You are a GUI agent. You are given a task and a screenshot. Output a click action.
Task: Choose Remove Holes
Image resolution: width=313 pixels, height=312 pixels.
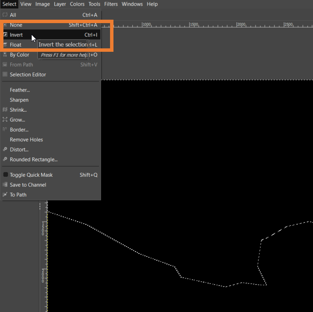[26, 140]
